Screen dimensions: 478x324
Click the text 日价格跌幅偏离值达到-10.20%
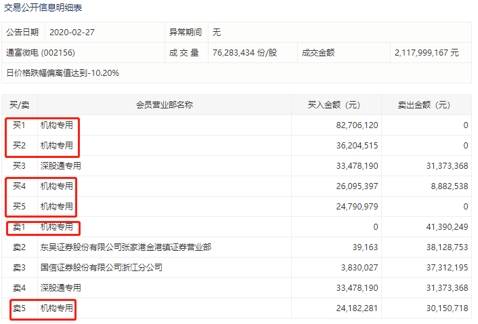(62, 73)
